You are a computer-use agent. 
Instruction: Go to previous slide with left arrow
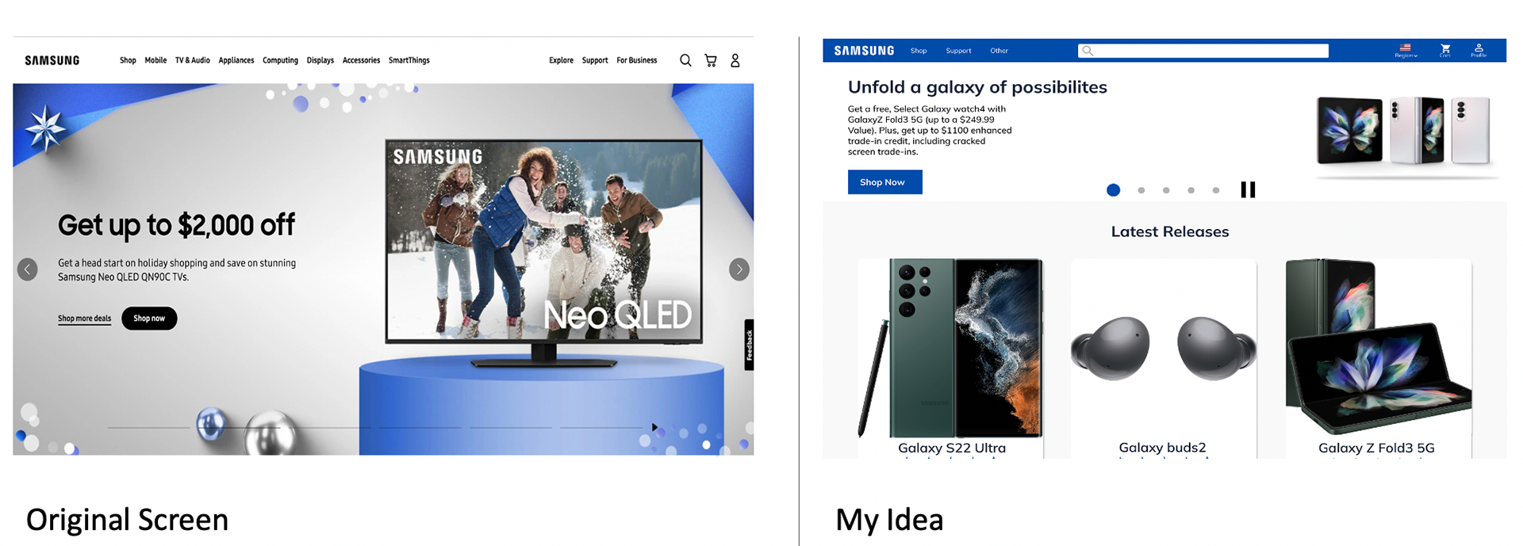[x=28, y=269]
